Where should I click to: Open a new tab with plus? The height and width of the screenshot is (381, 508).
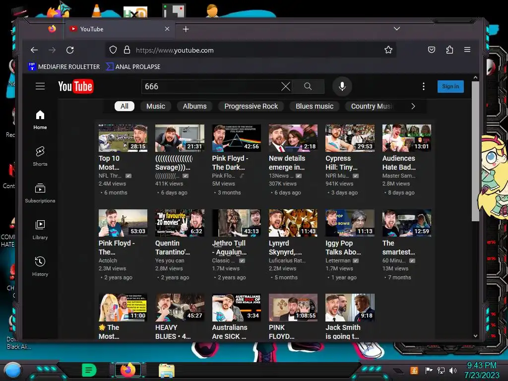tap(186, 29)
